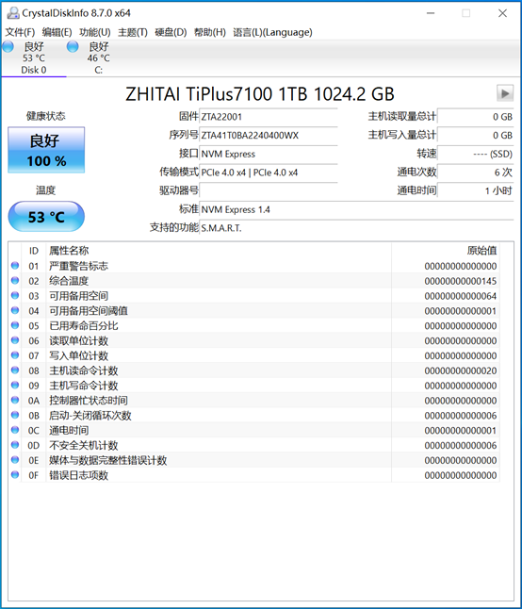Open the 语言(L)(Language) menu
The image size is (522, 609).
pyautogui.click(x=272, y=32)
